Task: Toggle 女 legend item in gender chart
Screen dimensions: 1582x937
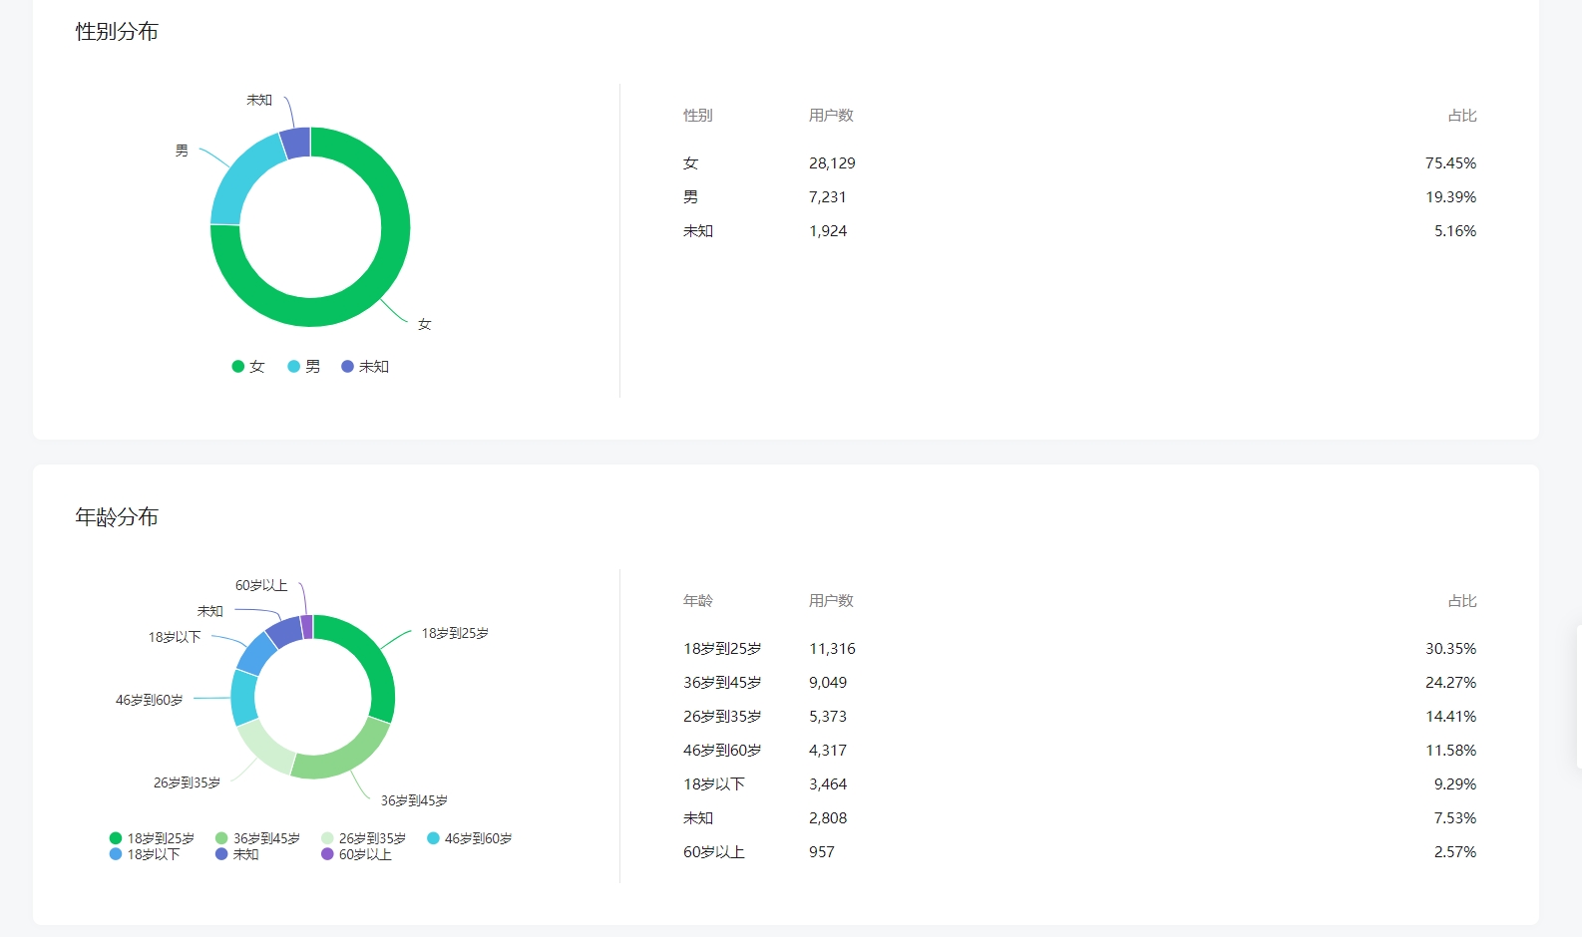Action: [x=248, y=367]
